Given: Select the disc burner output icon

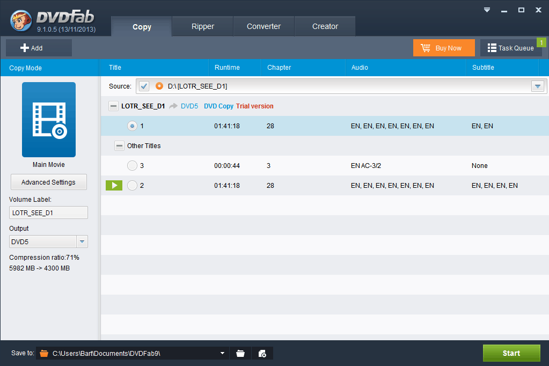Looking at the screenshot, I should click(261, 353).
